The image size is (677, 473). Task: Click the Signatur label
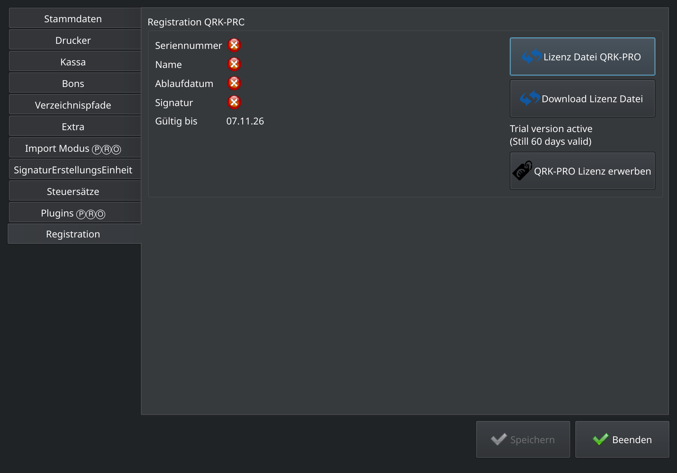pos(174,103)
